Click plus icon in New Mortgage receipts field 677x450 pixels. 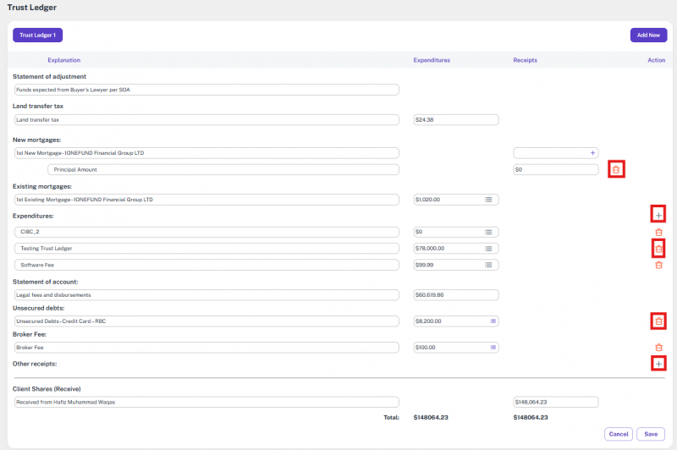[x=592, y=153]
